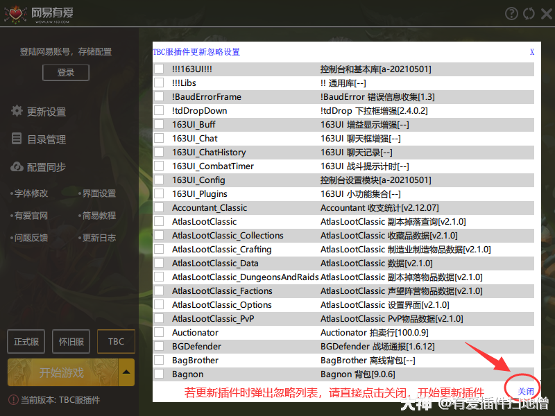Open the 字体修改 link
The image size is (555, 416).
tap(31, 193)
